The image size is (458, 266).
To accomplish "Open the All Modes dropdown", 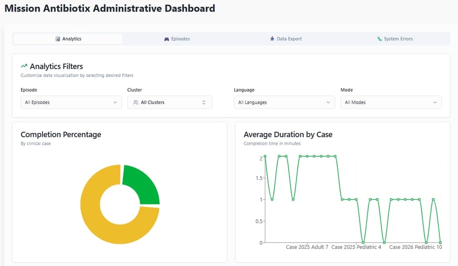I will (x=391, y=102).
